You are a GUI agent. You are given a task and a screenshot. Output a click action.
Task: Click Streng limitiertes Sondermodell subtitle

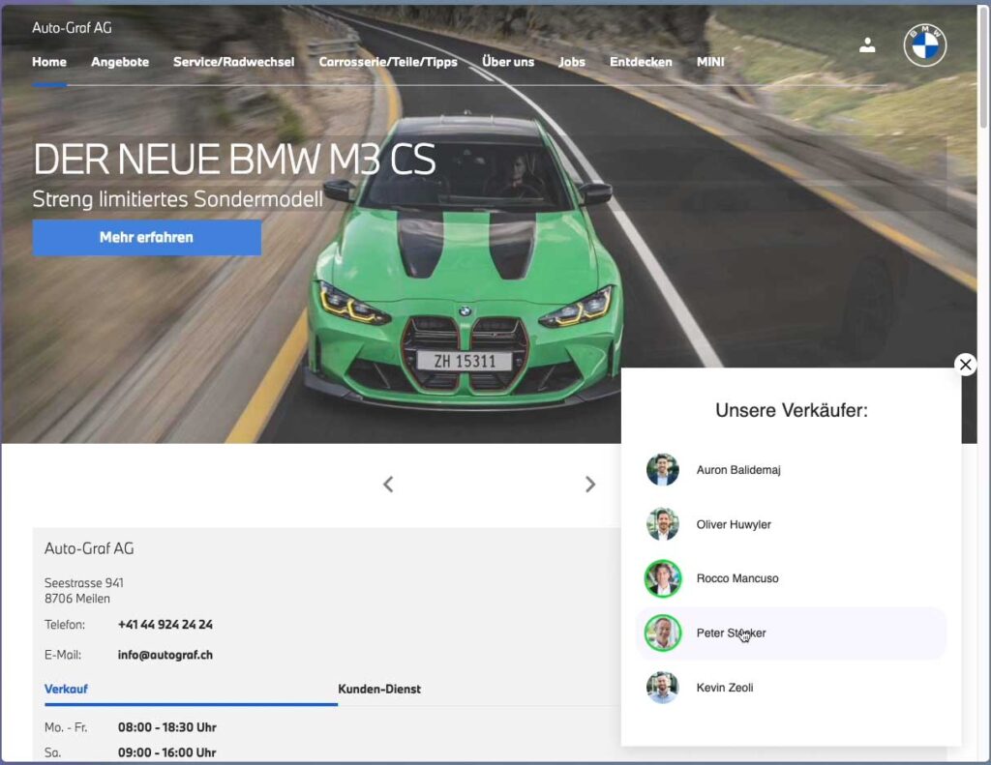[178, 199]
